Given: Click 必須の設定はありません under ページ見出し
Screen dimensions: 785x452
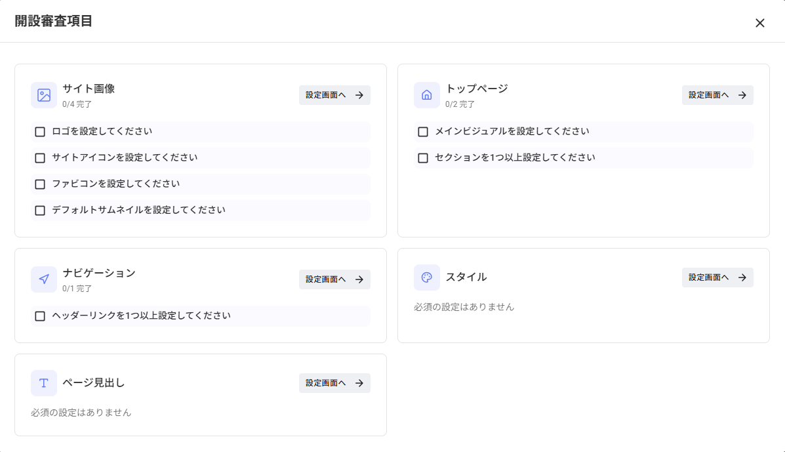Looking at the screenshot, I should pos(81,413).
